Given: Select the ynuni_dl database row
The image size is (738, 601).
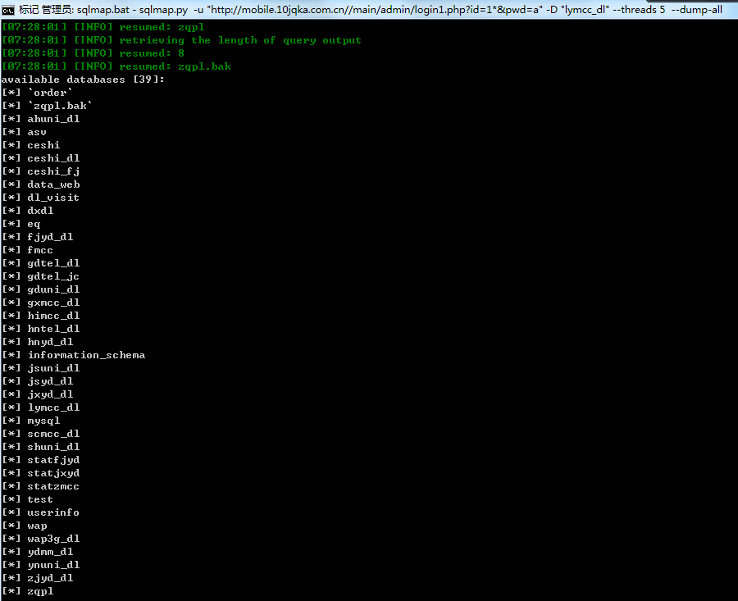Looking at the screenshot, I should (x=40, y=565).
